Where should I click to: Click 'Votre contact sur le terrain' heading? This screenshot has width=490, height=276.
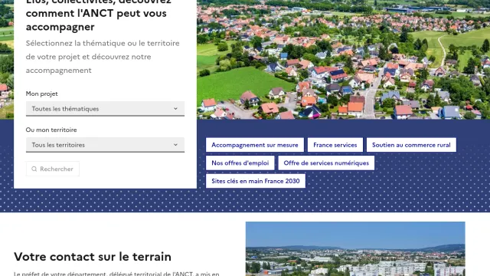point(93,257)
